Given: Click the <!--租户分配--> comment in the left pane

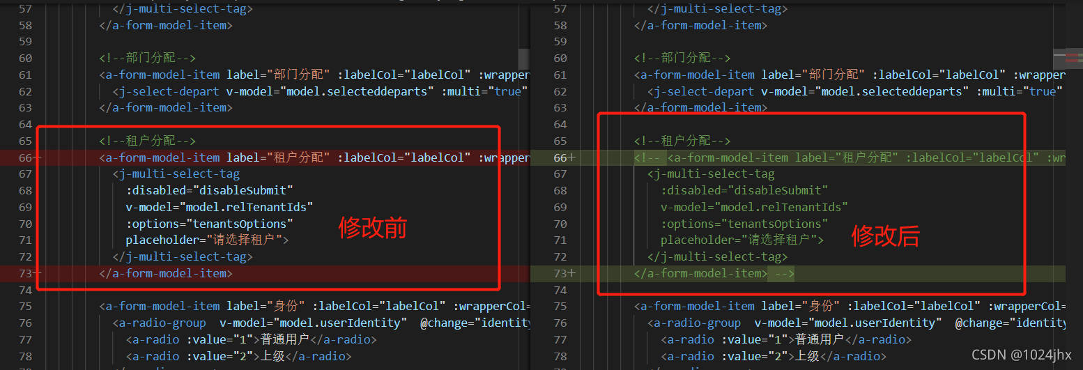Looking at the screenshot, I should point(147,141).
